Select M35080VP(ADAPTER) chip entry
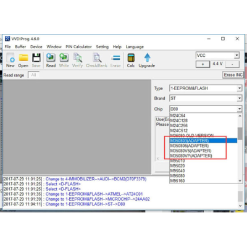 [x=203, y=156]
